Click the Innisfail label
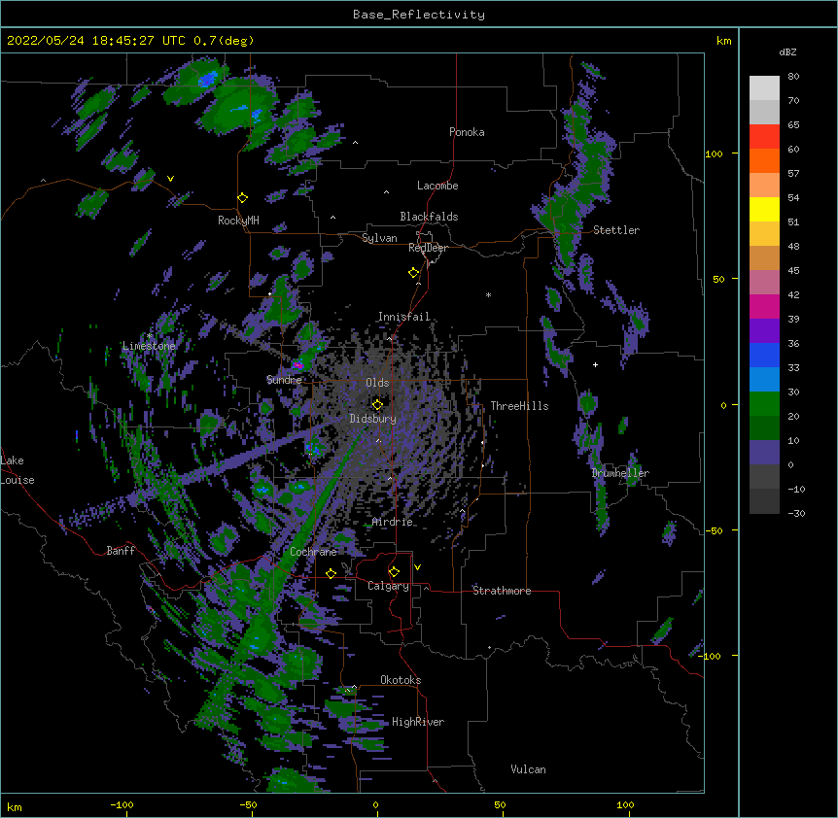 404,317
